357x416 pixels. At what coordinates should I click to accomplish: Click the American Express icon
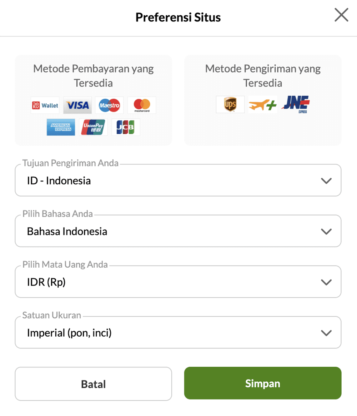pyautogui.click(x=61, y=127)
